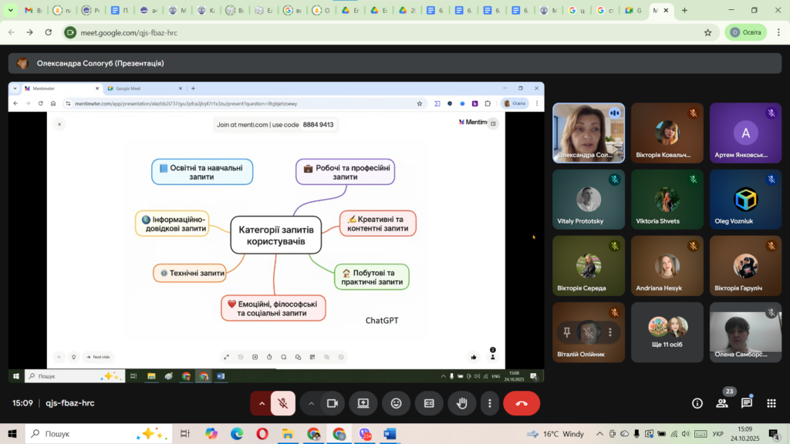Open the emoji reactions picker
Screen dimensions: 790x444
[397, 403]
